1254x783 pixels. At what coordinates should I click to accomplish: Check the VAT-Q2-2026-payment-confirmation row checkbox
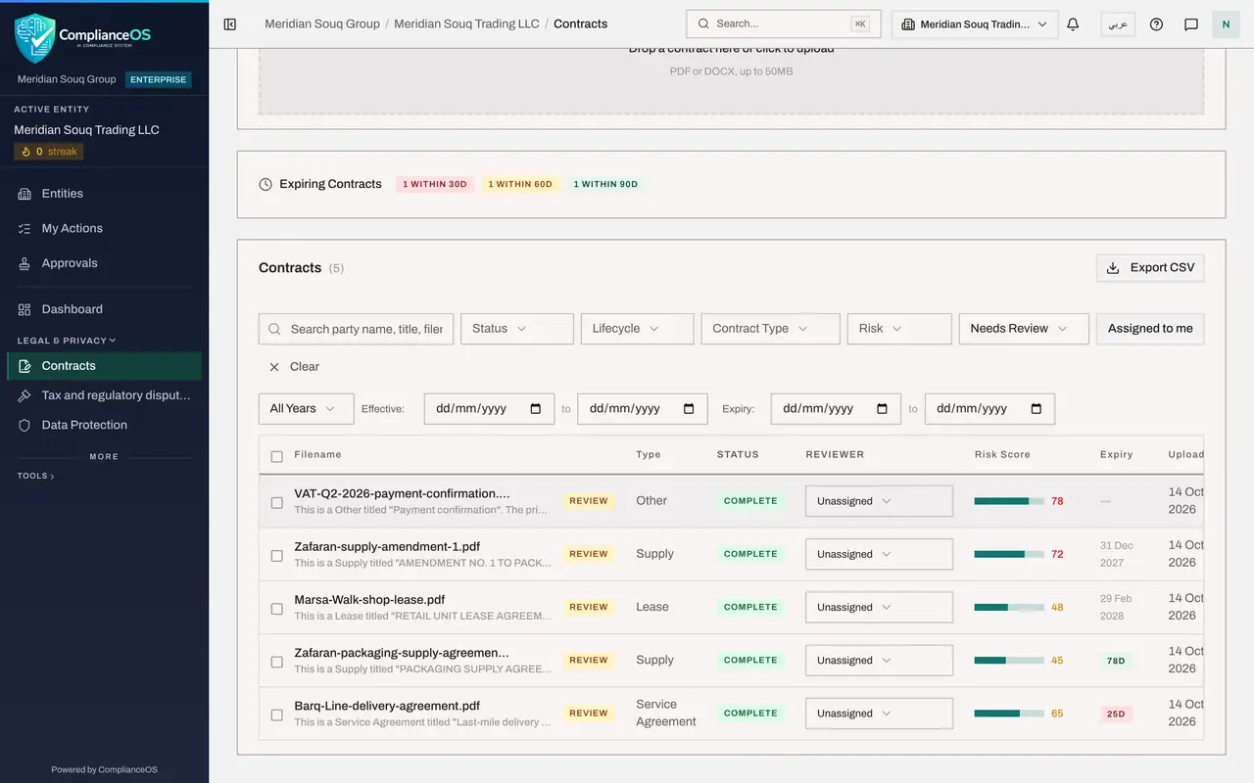pos(276,502)
